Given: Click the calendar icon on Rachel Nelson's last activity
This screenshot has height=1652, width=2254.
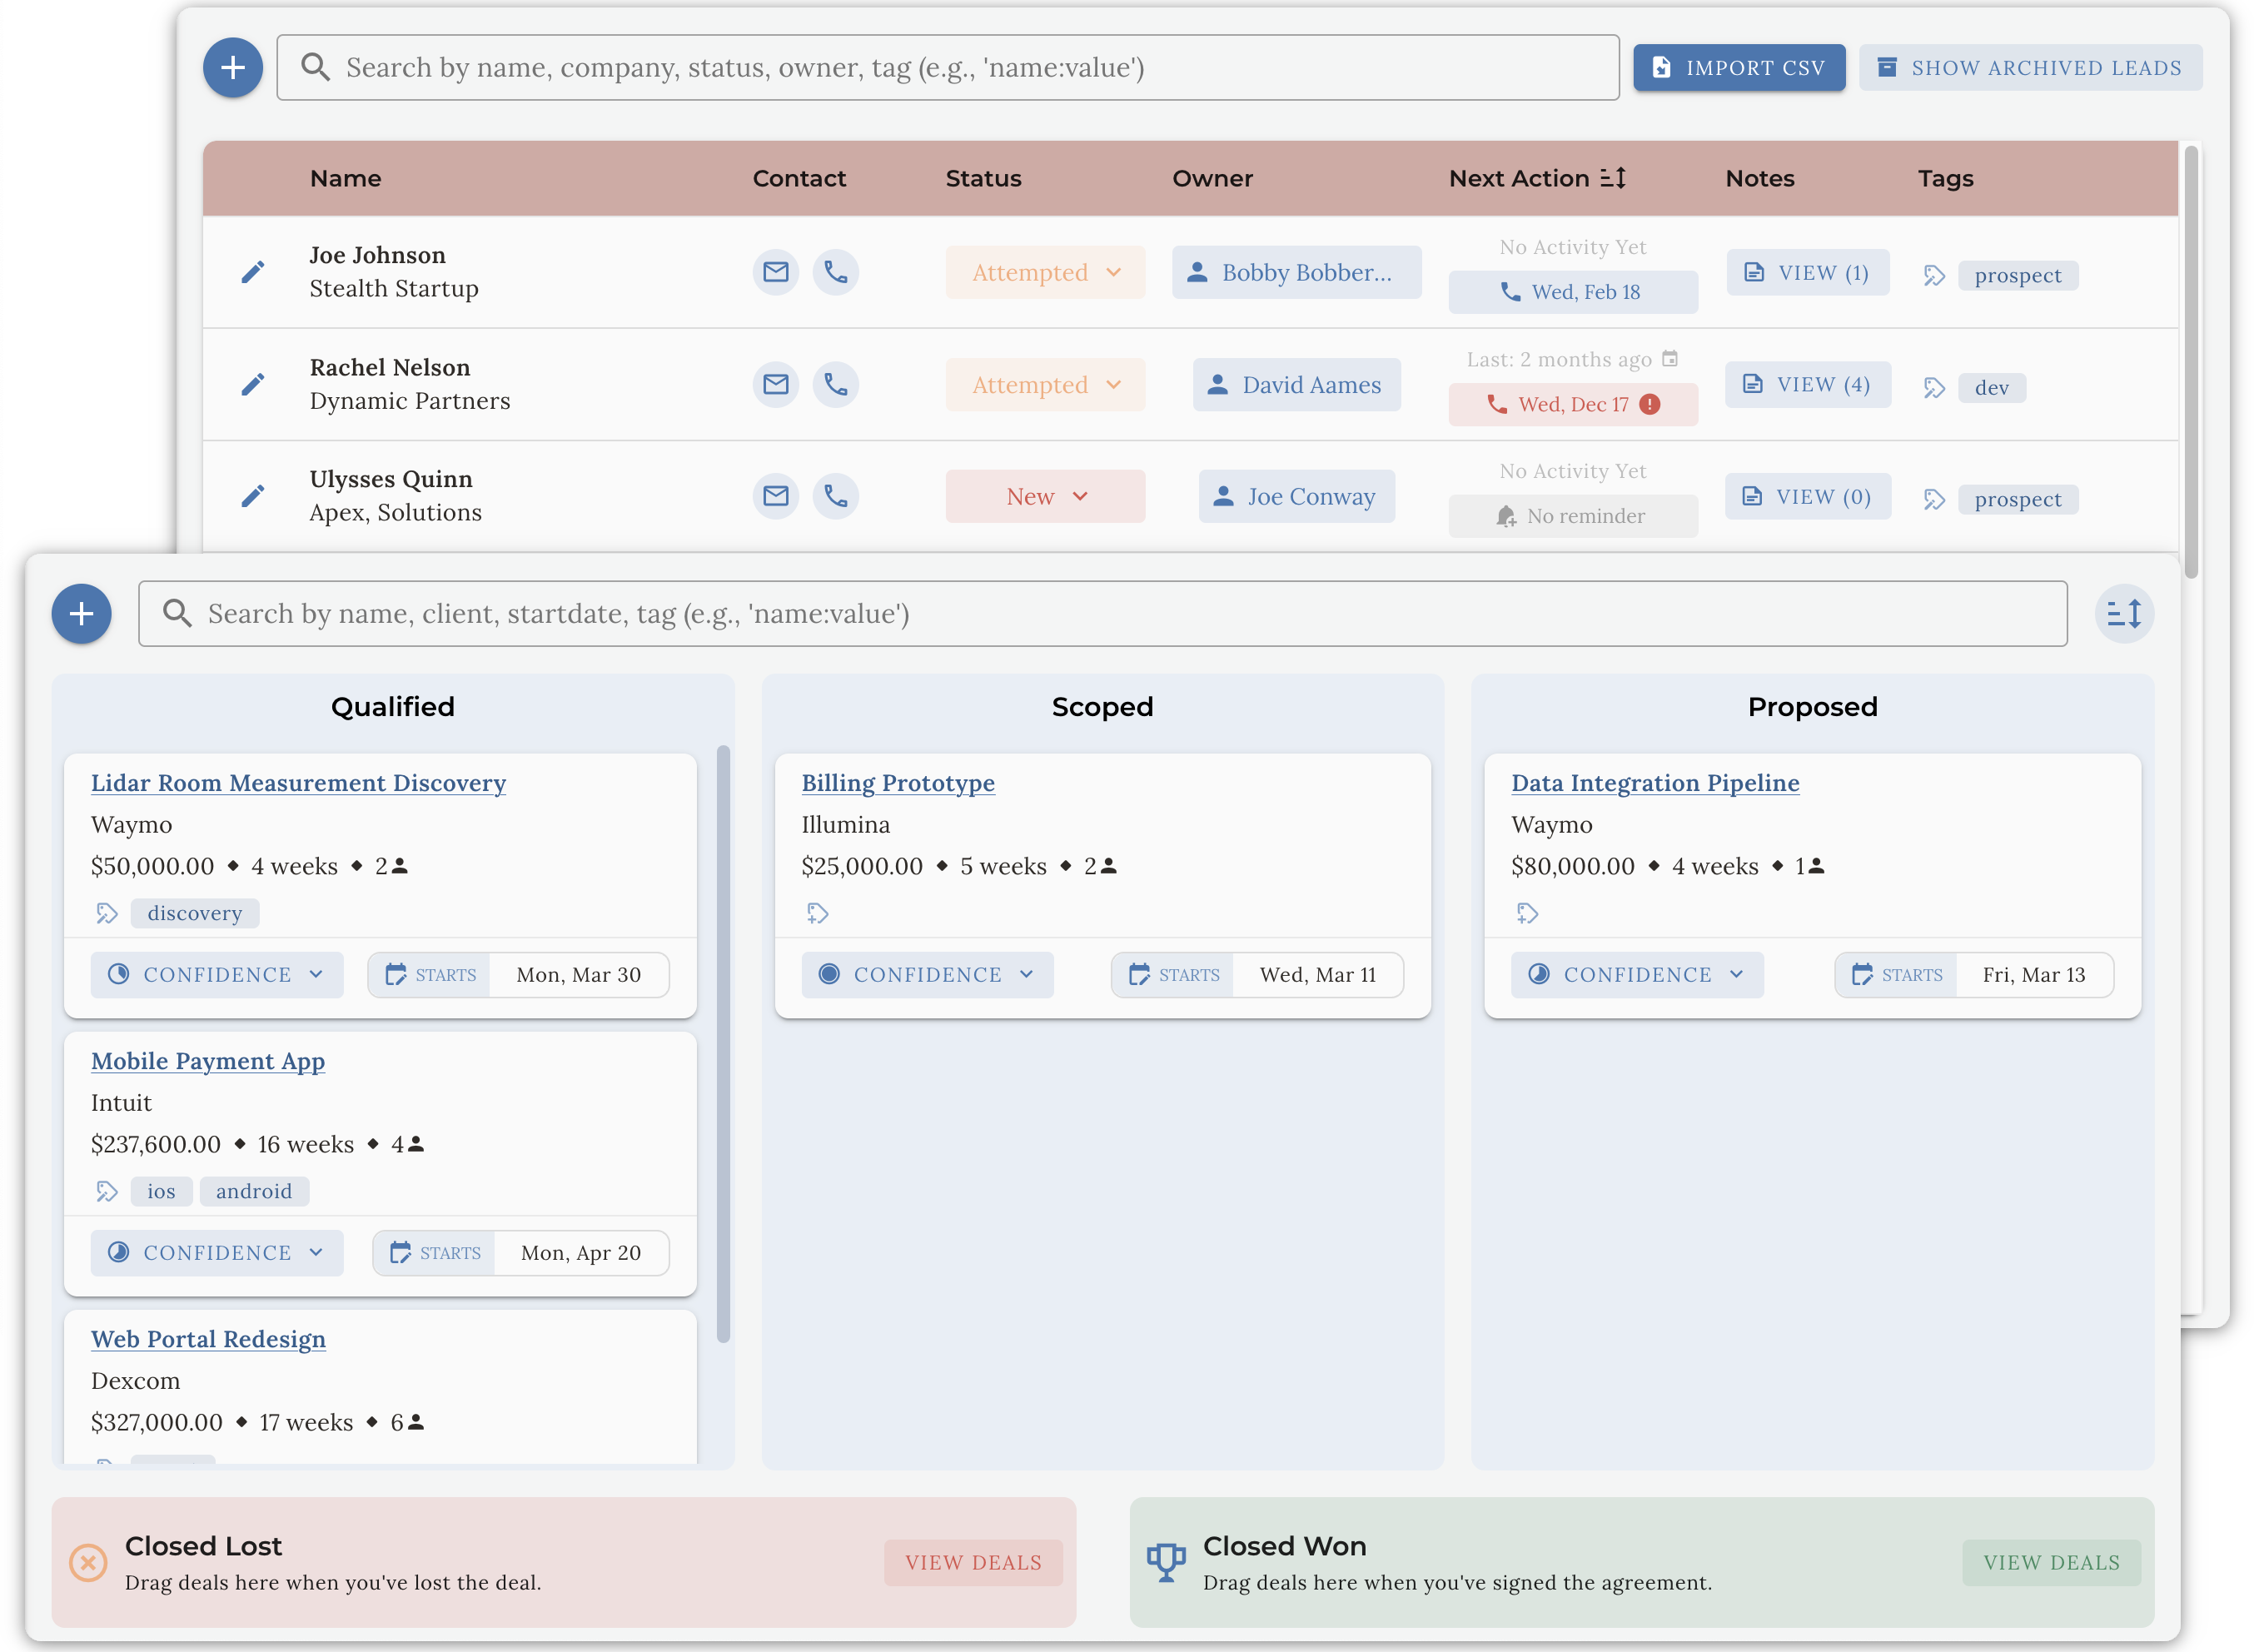Looking at the screenshot, I should (x=1668, y=357).
